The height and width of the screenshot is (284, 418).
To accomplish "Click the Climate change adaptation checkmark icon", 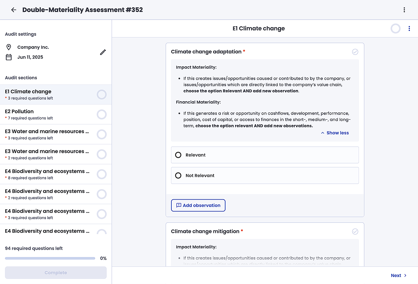I will (x=355, y=52).
